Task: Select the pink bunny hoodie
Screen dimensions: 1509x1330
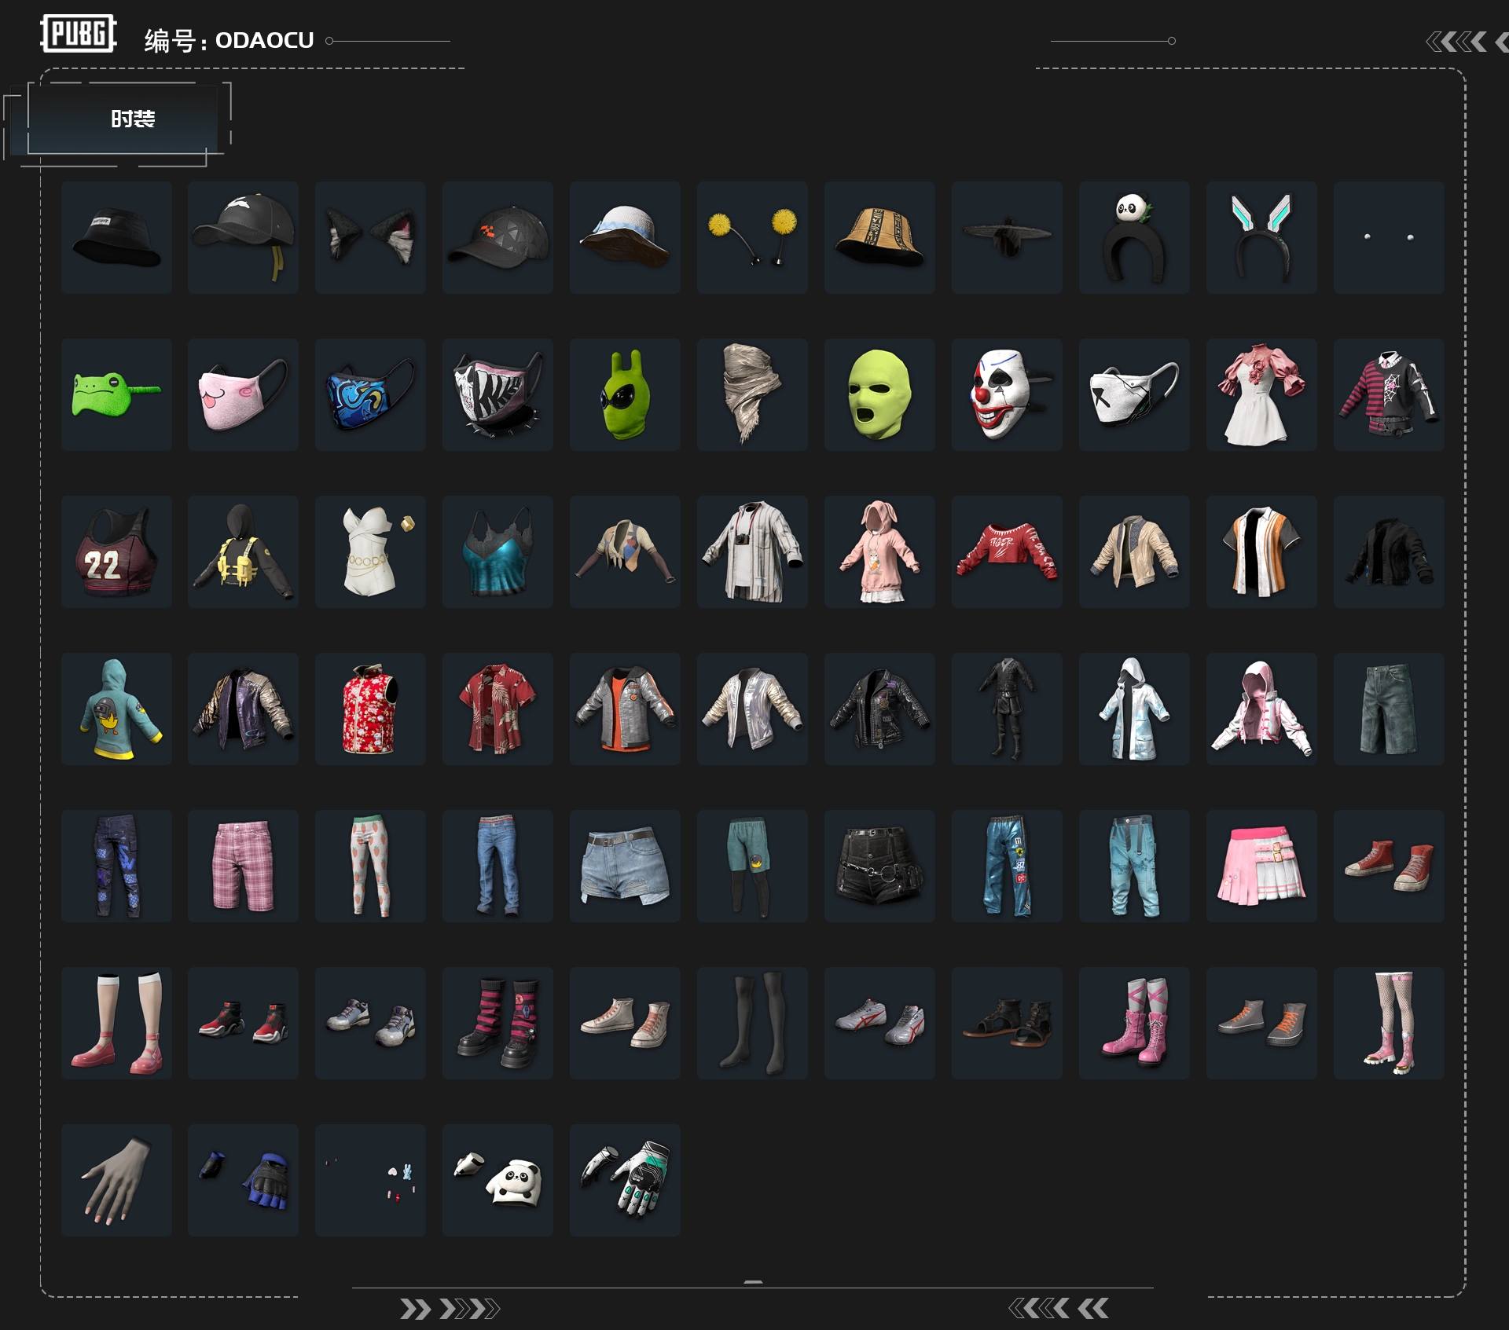Action: tap(879, 551)
